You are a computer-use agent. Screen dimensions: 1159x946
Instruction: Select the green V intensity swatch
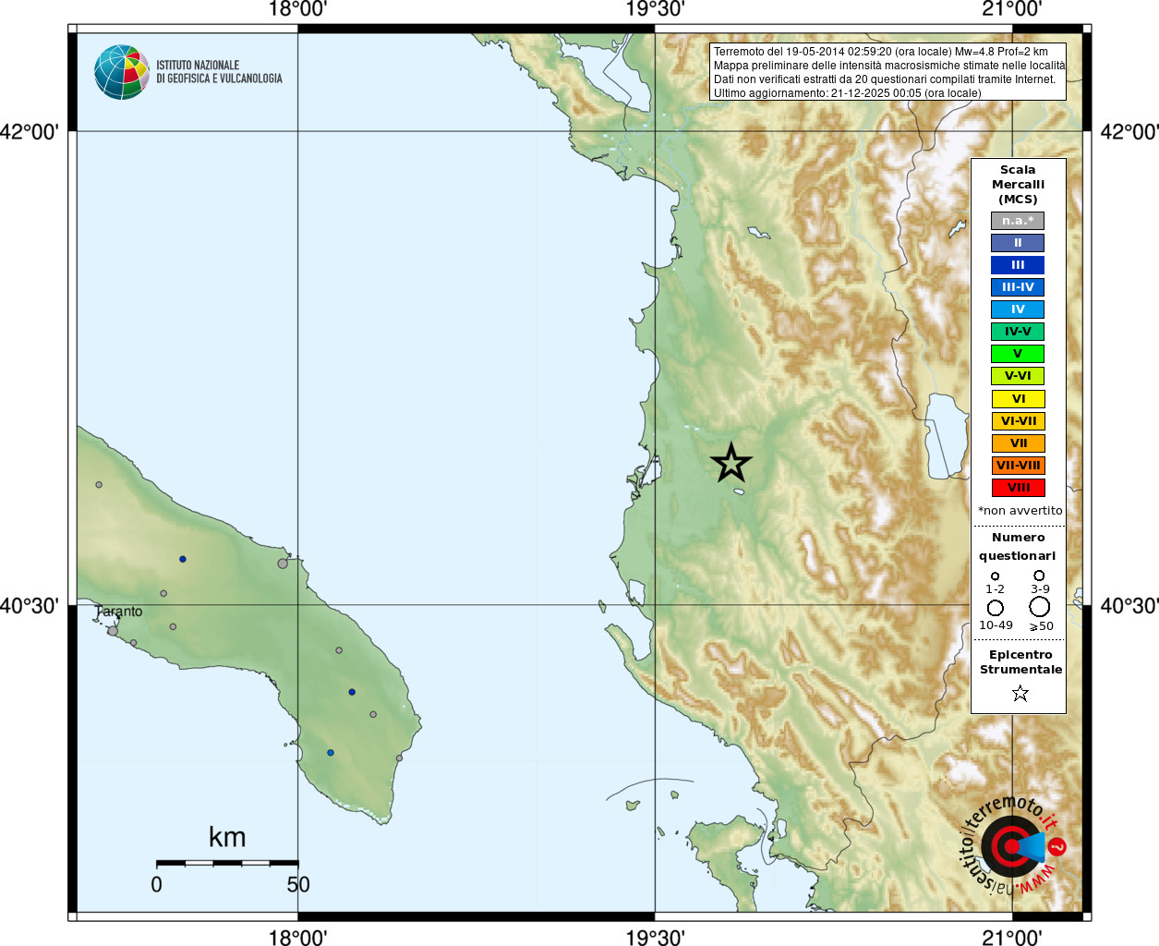[1018, 354]
